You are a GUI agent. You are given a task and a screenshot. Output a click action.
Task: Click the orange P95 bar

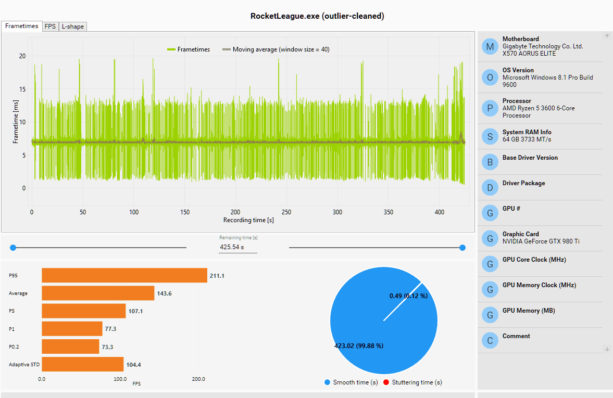point(124,275)
